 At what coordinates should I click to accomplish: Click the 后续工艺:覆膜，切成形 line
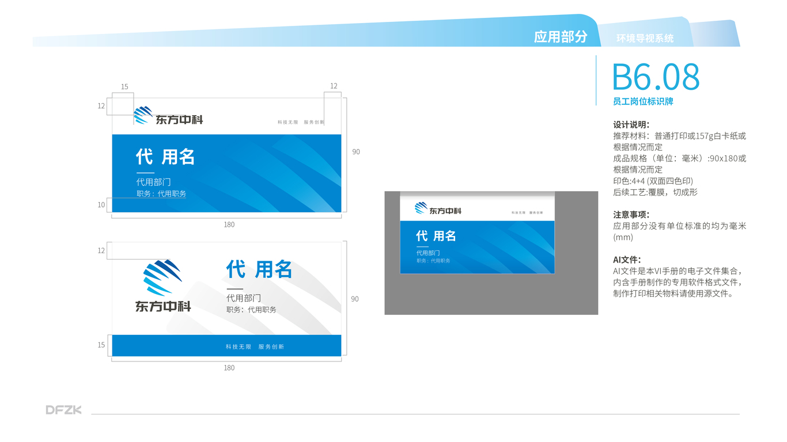656,192
